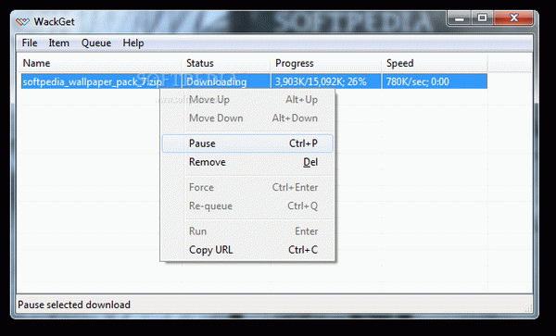The image size is (556, 336).
Task: Choose Pause from the context menu
Action: 247,143
